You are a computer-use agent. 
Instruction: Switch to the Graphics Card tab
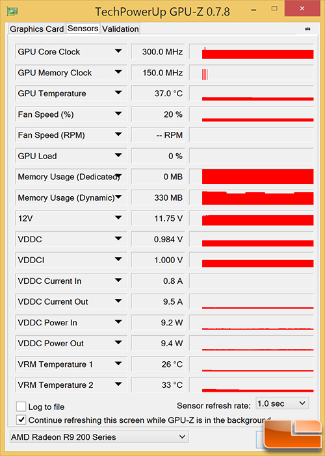(36, 29)
